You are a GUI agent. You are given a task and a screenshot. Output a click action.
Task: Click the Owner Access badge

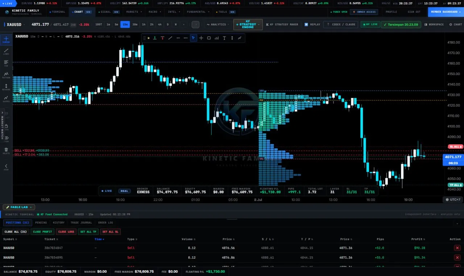point(364,12)
